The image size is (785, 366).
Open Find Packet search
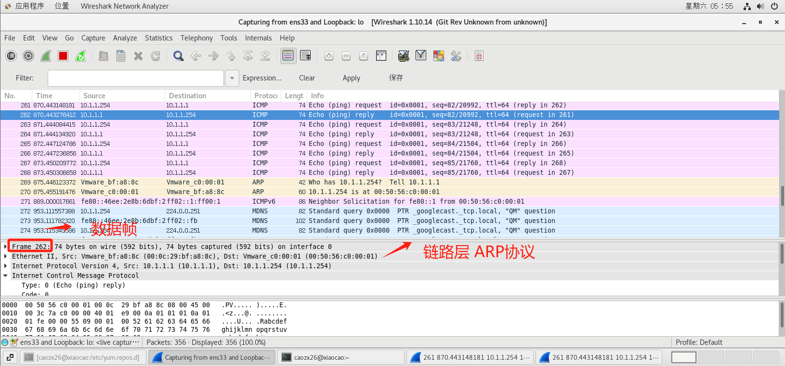[x=179, y=56]
